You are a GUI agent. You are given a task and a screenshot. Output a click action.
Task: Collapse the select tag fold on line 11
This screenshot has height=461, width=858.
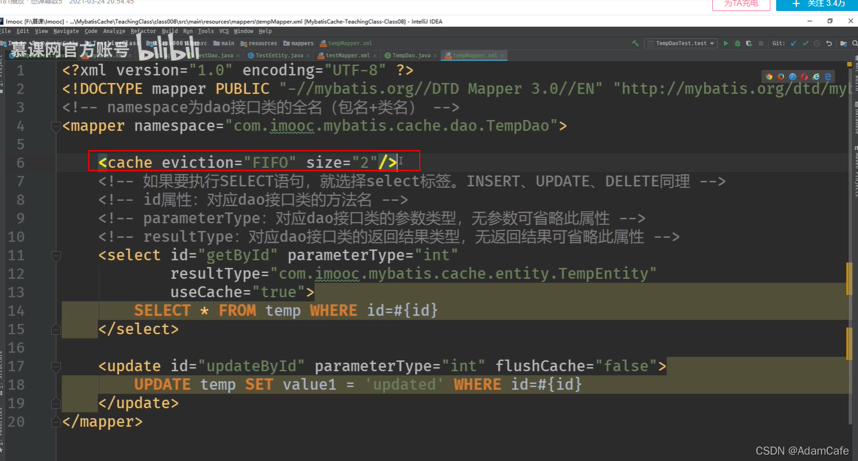56,255
